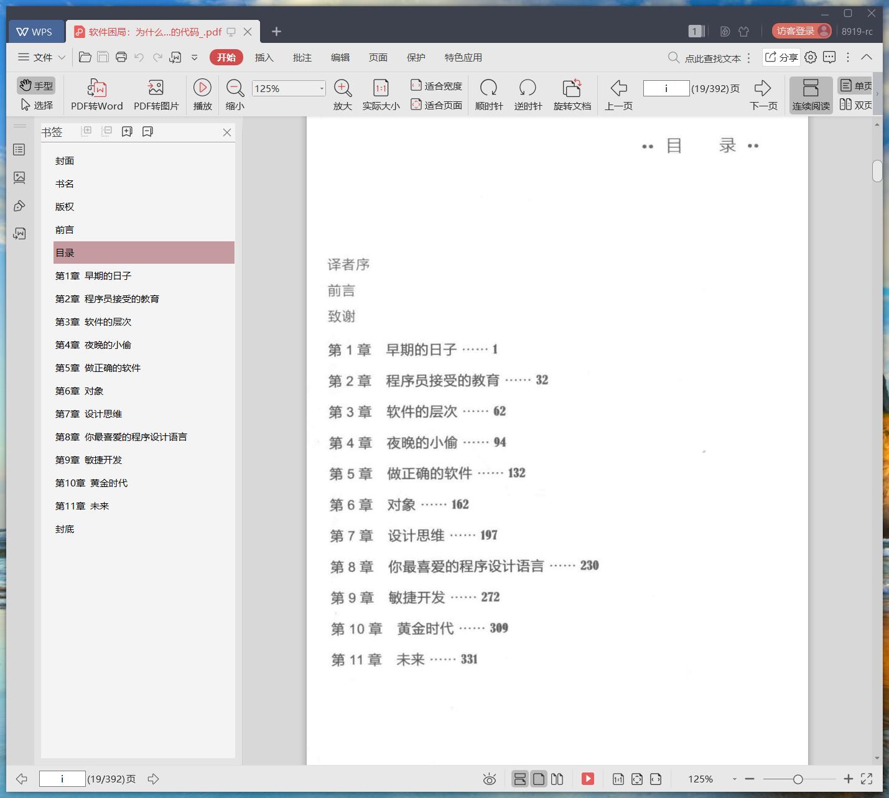Click the save icon in quick toolbar
Screen dimensions: 889x798
click(103, 57)
